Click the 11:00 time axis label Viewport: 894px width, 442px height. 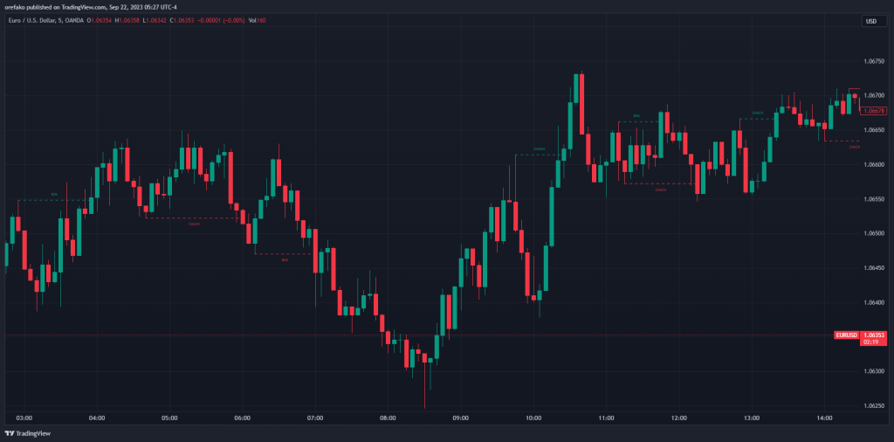coord(606,418)
